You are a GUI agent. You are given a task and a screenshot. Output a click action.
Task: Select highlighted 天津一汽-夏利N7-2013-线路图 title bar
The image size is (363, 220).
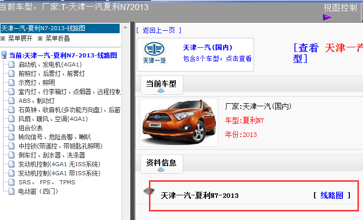pyautogui.click(x=60, y=28)
